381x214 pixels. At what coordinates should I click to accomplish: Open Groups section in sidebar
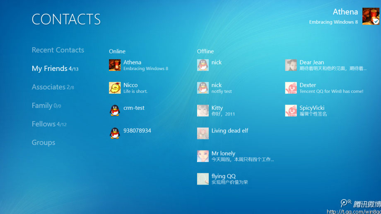(x=43, y=143)
